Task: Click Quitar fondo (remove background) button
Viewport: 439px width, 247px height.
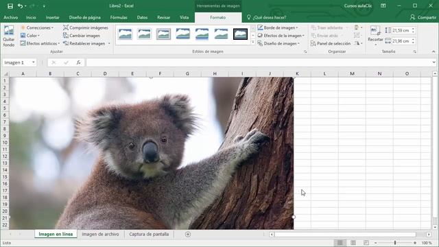Action: [9, 36]
